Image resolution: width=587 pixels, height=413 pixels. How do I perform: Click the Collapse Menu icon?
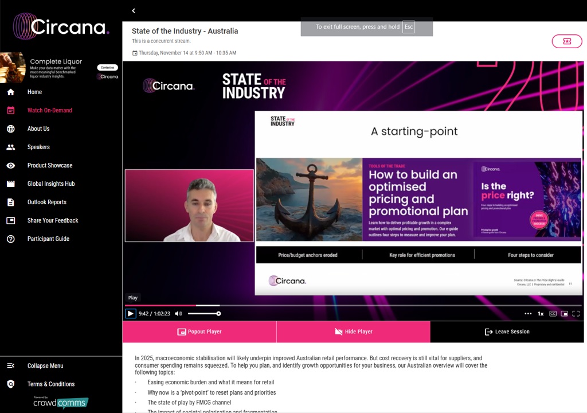click(x=11, y=365)
